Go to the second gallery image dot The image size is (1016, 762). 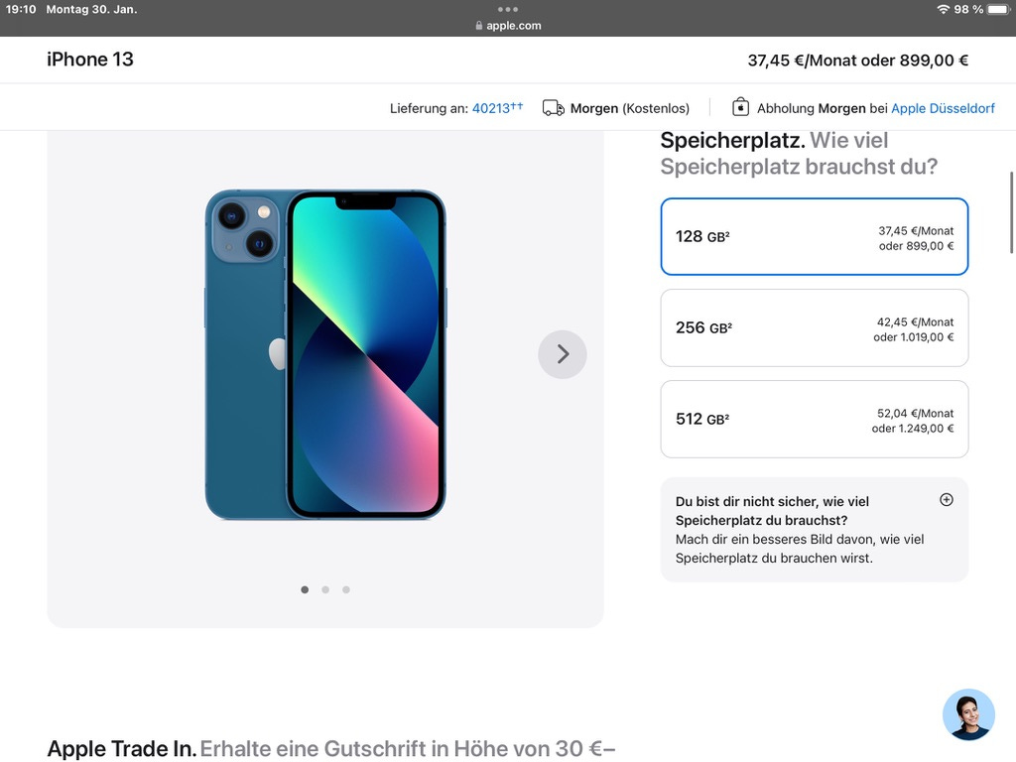(325, 589)
